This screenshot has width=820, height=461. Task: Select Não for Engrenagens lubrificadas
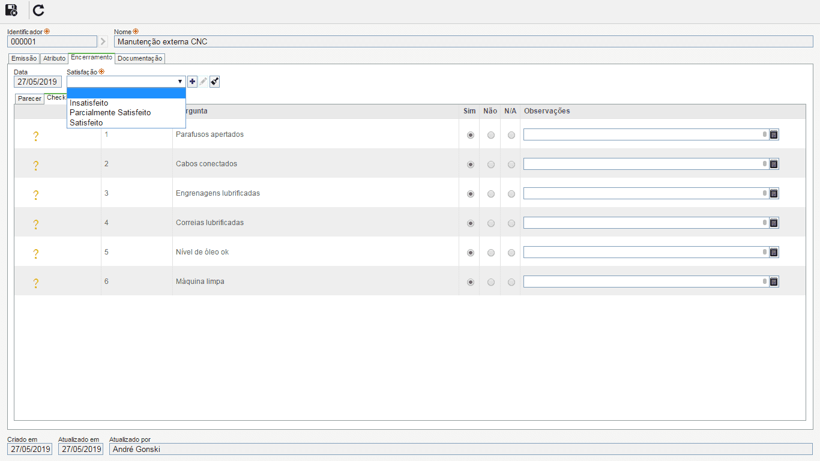pos(491,194)
